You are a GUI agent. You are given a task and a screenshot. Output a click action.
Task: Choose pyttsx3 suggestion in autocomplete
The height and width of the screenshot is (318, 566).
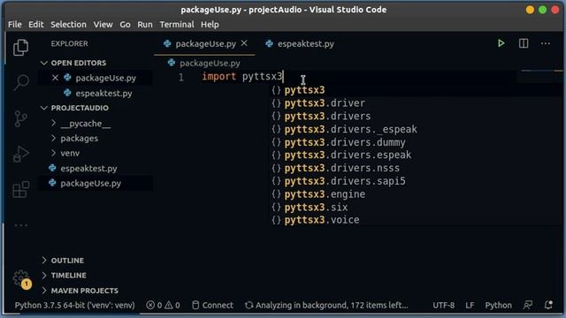417,90
